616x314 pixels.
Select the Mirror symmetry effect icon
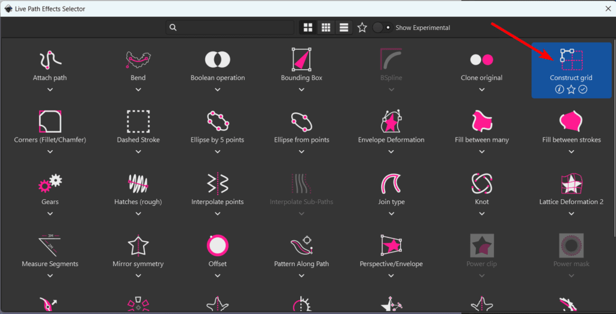pos(138,245)
